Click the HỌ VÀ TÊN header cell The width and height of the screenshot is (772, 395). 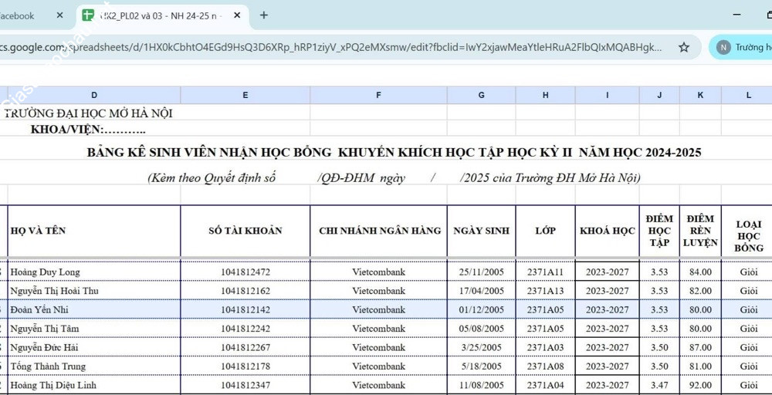(94, 231)
